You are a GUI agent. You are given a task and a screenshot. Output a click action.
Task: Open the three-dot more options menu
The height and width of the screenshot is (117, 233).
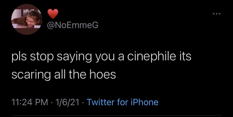(216, 14)
